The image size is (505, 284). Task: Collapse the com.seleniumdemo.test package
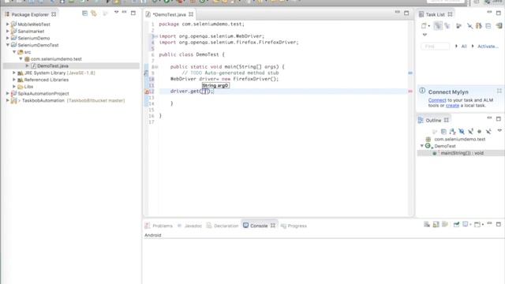point(21,59)
